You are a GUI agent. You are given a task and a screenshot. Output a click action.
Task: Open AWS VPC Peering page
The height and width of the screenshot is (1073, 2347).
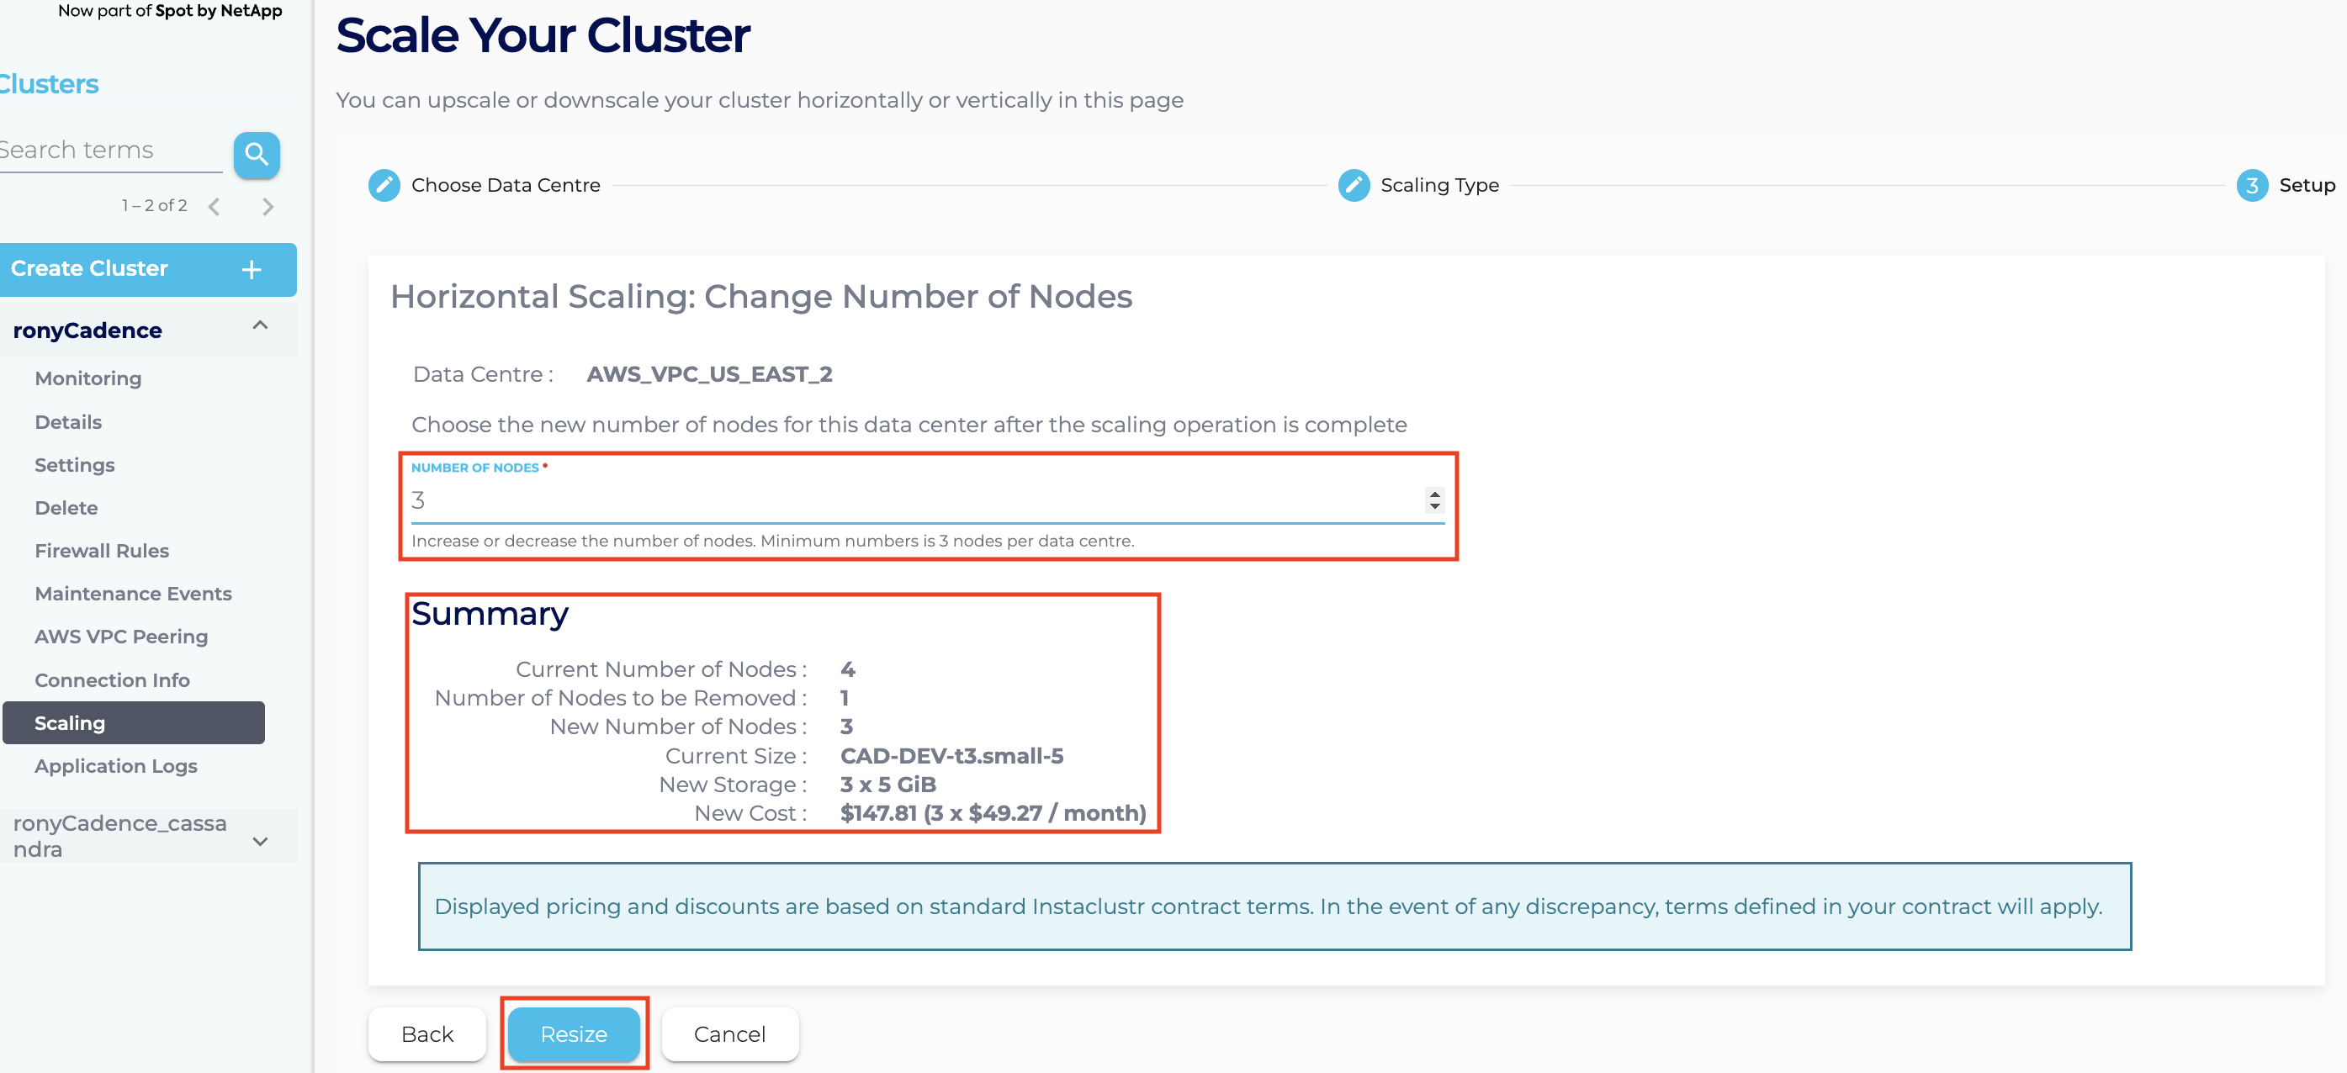point(121,636)
